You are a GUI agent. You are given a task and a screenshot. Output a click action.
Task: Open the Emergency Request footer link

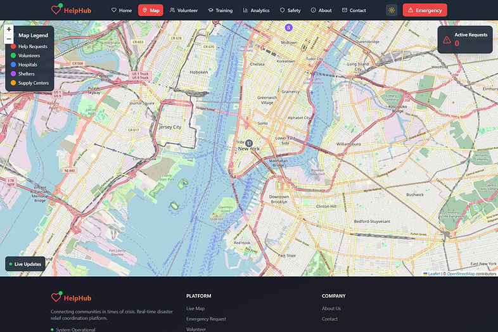pos(206,319)
